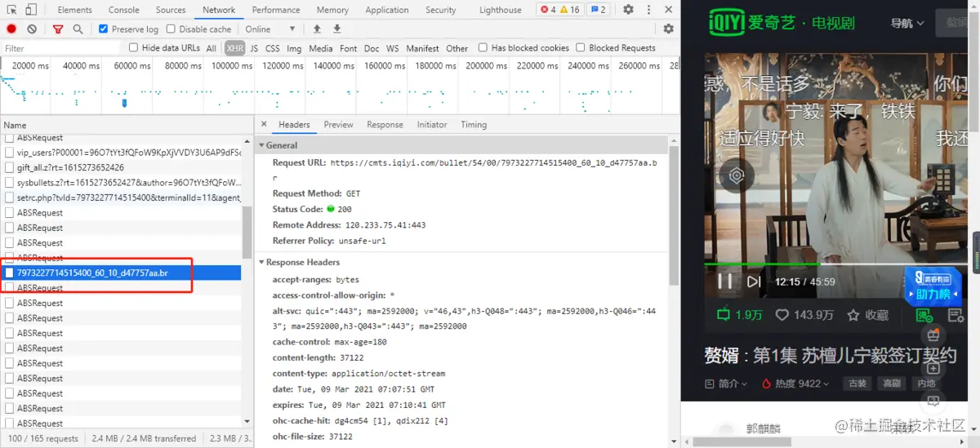Screen dimensions: 980x448
Task: Open Network settings gear
Action: (x=668, y=29)
